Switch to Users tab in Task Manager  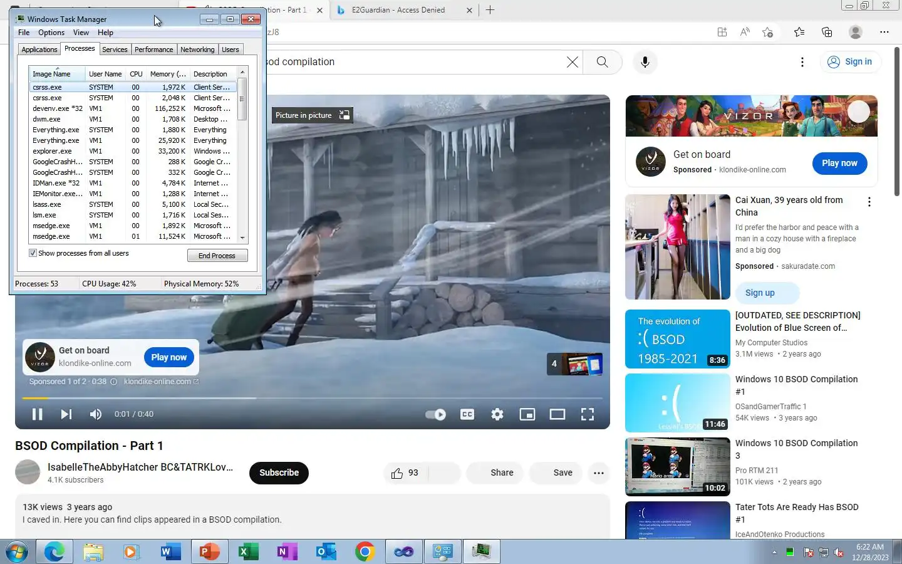coord(231,50)
